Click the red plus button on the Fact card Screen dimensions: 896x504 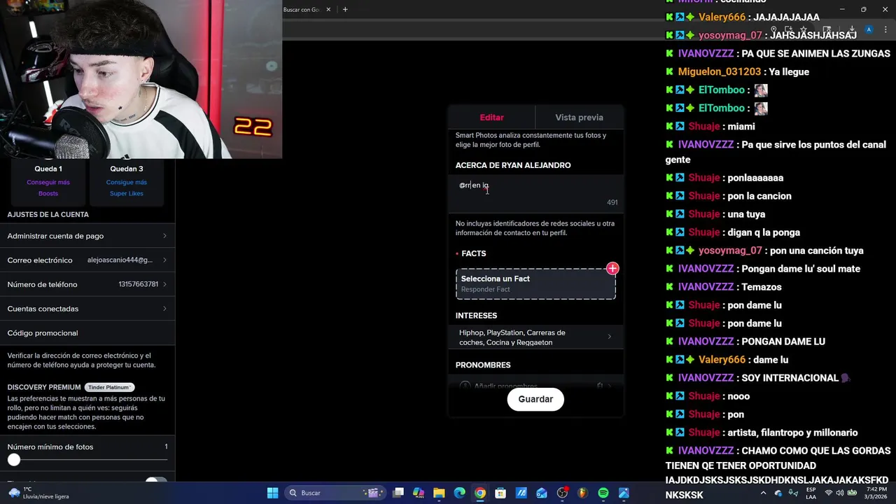(x=612, y=268)
